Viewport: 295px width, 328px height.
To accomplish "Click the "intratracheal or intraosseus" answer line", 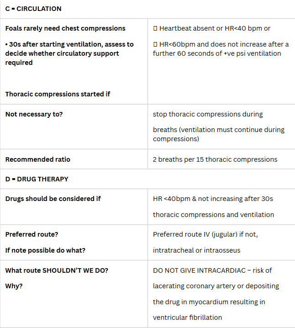I will tap(196, 250).
